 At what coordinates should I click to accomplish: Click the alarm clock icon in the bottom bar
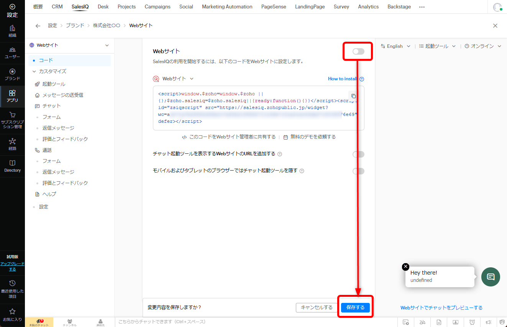click(x=472, y=322)
